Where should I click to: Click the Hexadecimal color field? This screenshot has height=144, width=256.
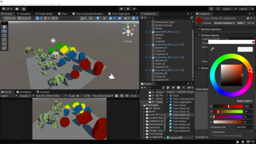pyautogui.click(x=244, y=127)
